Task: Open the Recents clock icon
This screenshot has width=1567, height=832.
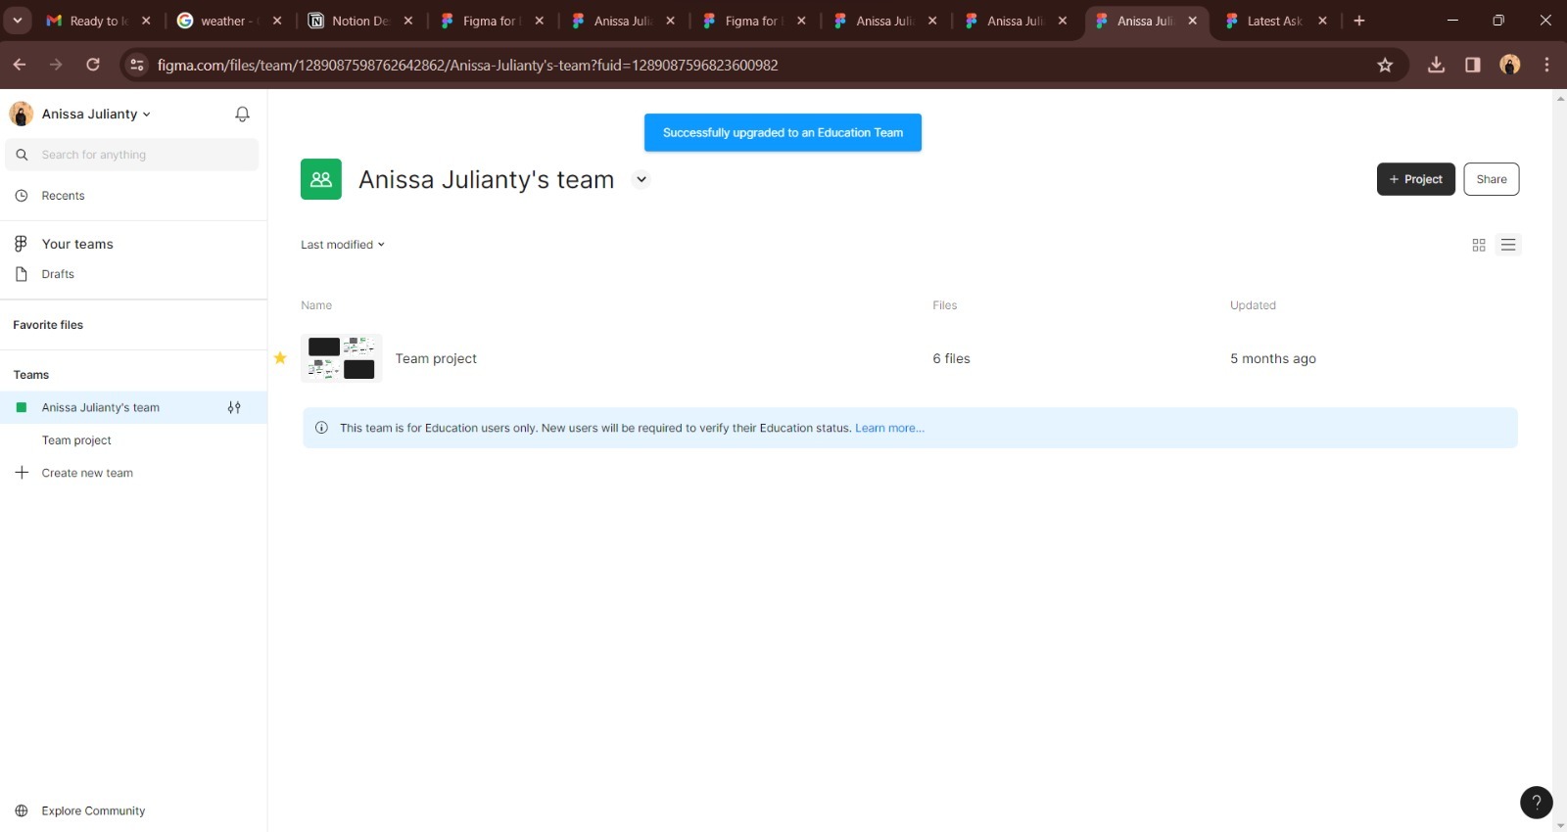Action: coord(22,196)
